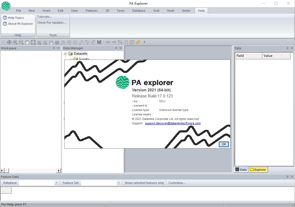This screenshot has height=207, width=295.
Task: Close the Data panel
Action: (x=292, y=48)
